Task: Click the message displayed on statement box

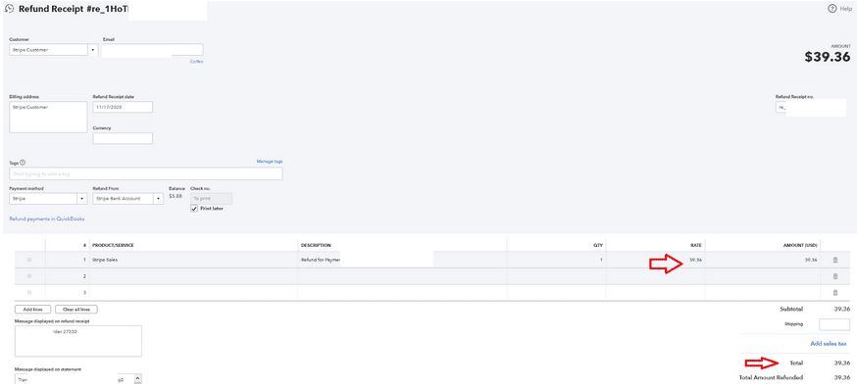Action: [x=74, y=379]
